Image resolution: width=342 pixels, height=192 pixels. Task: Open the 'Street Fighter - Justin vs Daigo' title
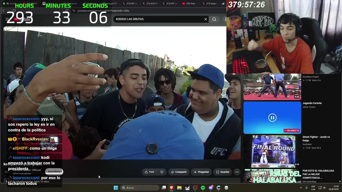pos(316,139)
